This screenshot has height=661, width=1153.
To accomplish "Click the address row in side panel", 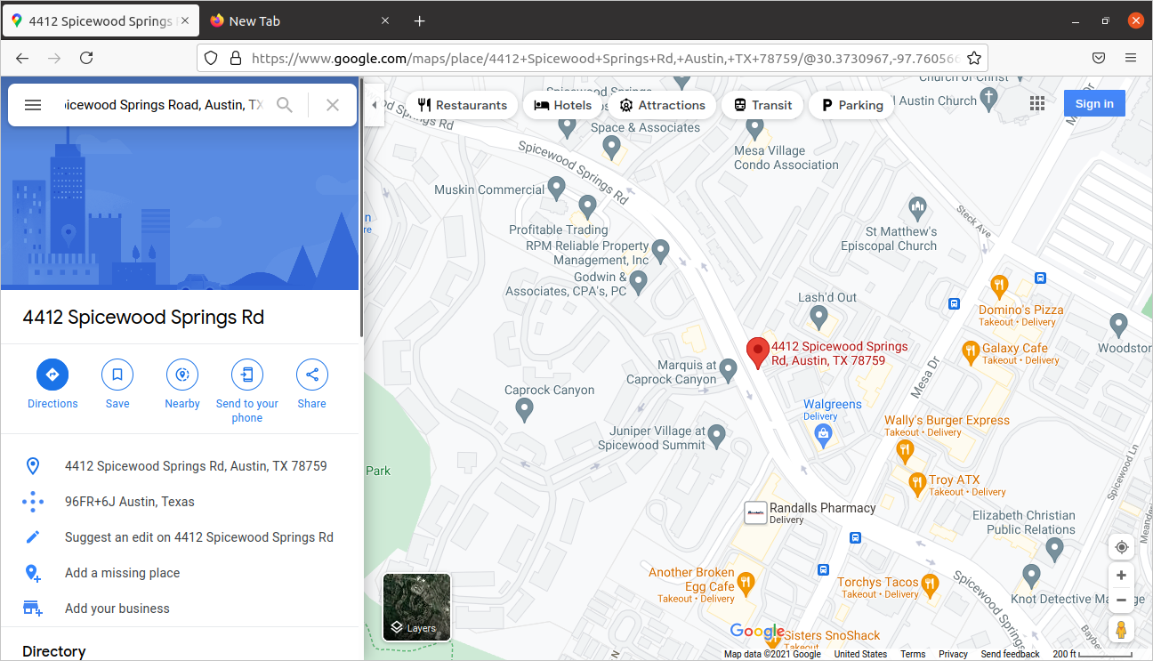I will point(181,466).
